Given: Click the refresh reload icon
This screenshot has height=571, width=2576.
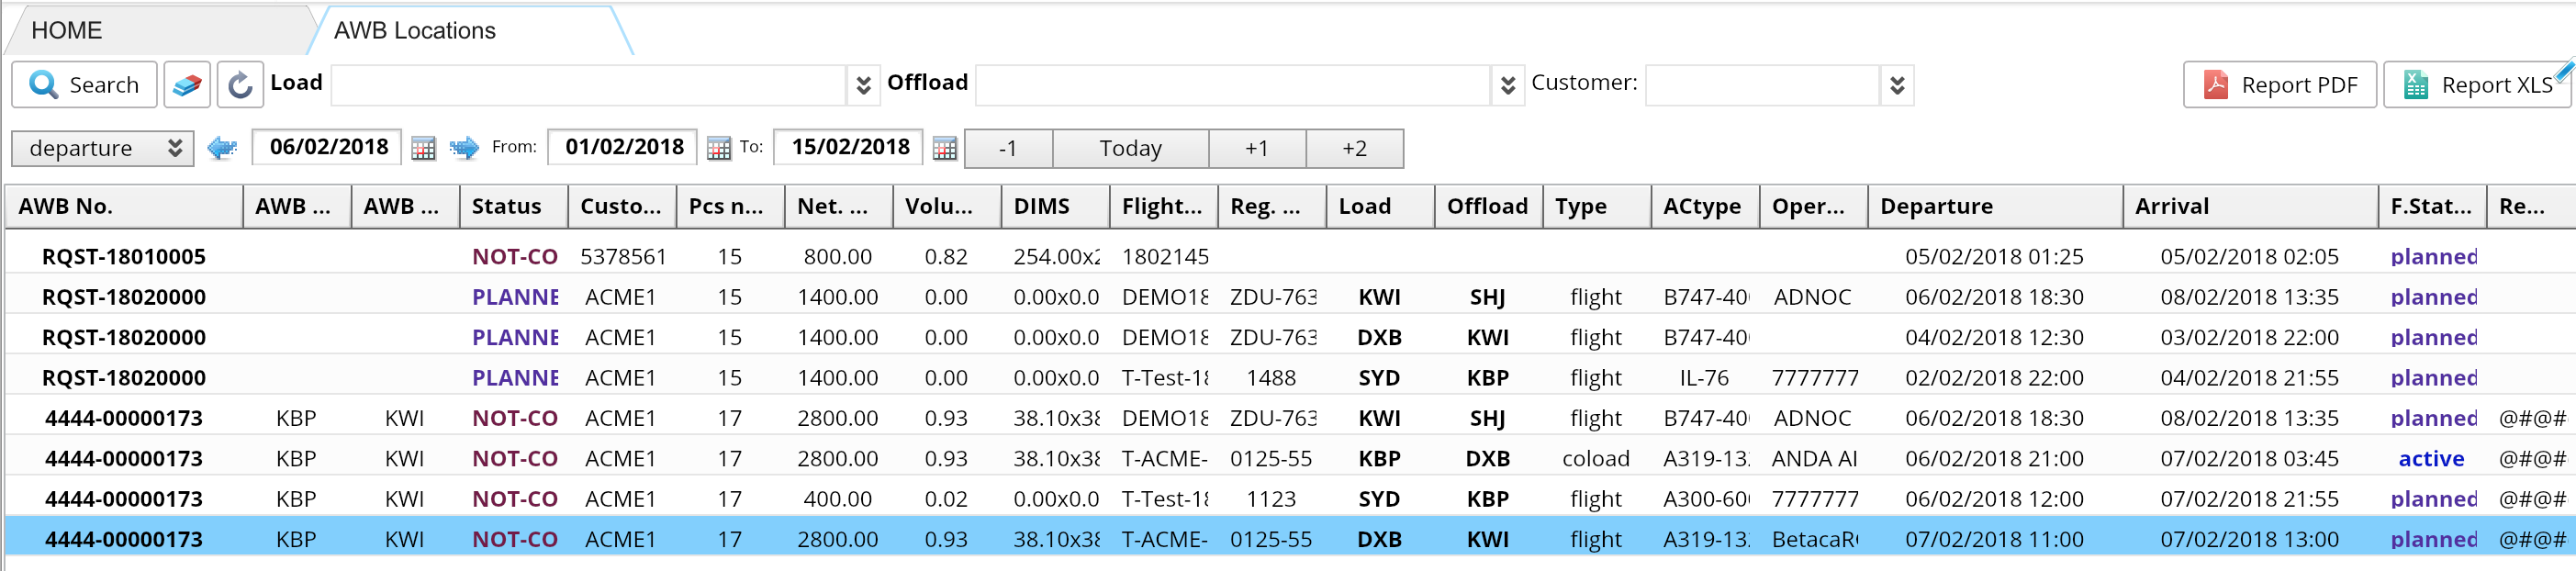Looking at the screenshot, I should tap(240, 85).
